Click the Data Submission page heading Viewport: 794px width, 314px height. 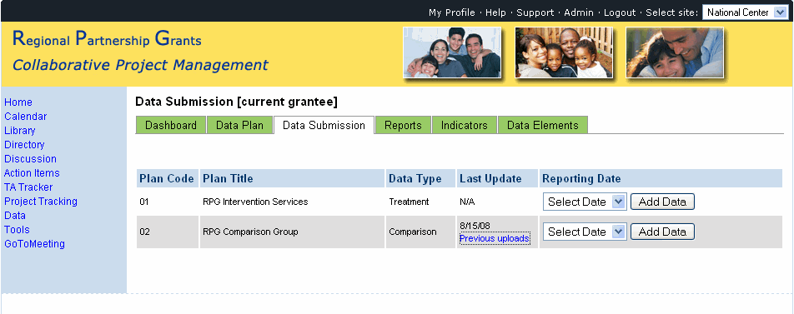tap(236, 102)
